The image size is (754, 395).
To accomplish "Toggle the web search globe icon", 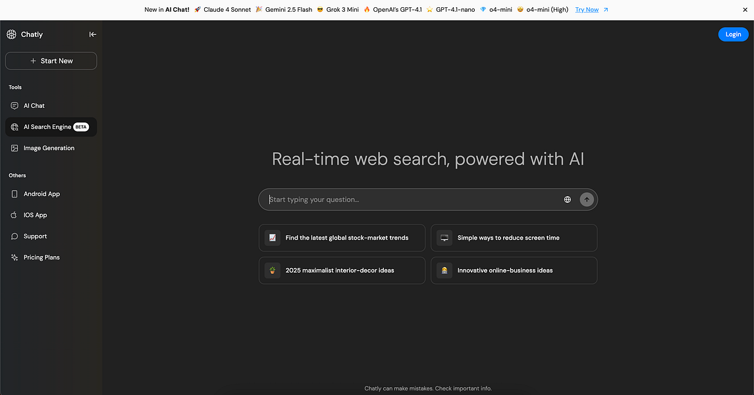I will tap(568, 199).
